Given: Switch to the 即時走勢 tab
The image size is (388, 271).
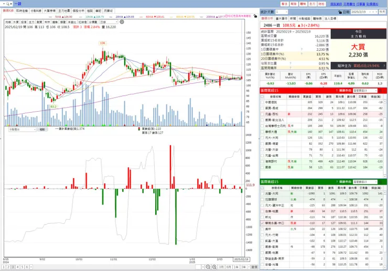Looking at the screenshot, I should coord(22,10).
